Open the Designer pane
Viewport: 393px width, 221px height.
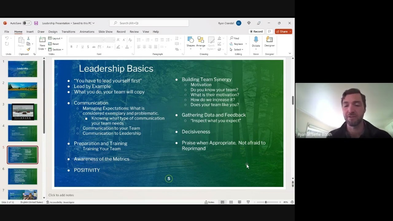(x=270, y=42)
